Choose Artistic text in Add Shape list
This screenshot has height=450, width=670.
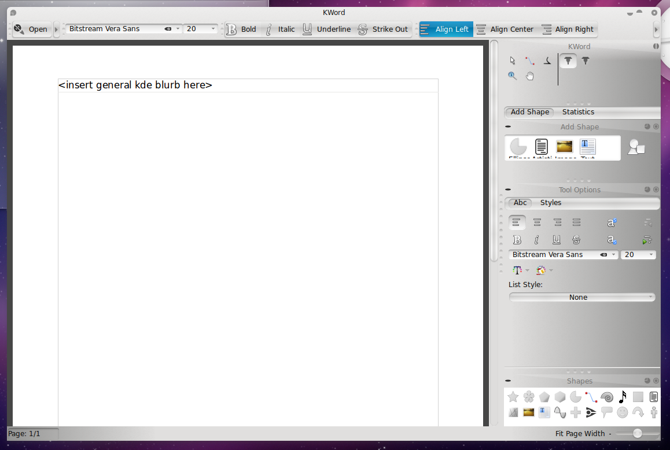[542, 147]
